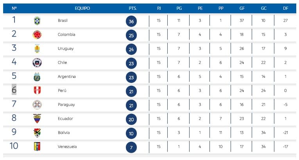Click the Paraguay team crest icon

(x=37, y=105)
